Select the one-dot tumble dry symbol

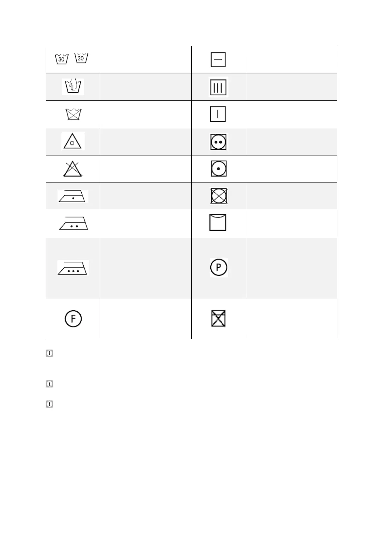219,169
